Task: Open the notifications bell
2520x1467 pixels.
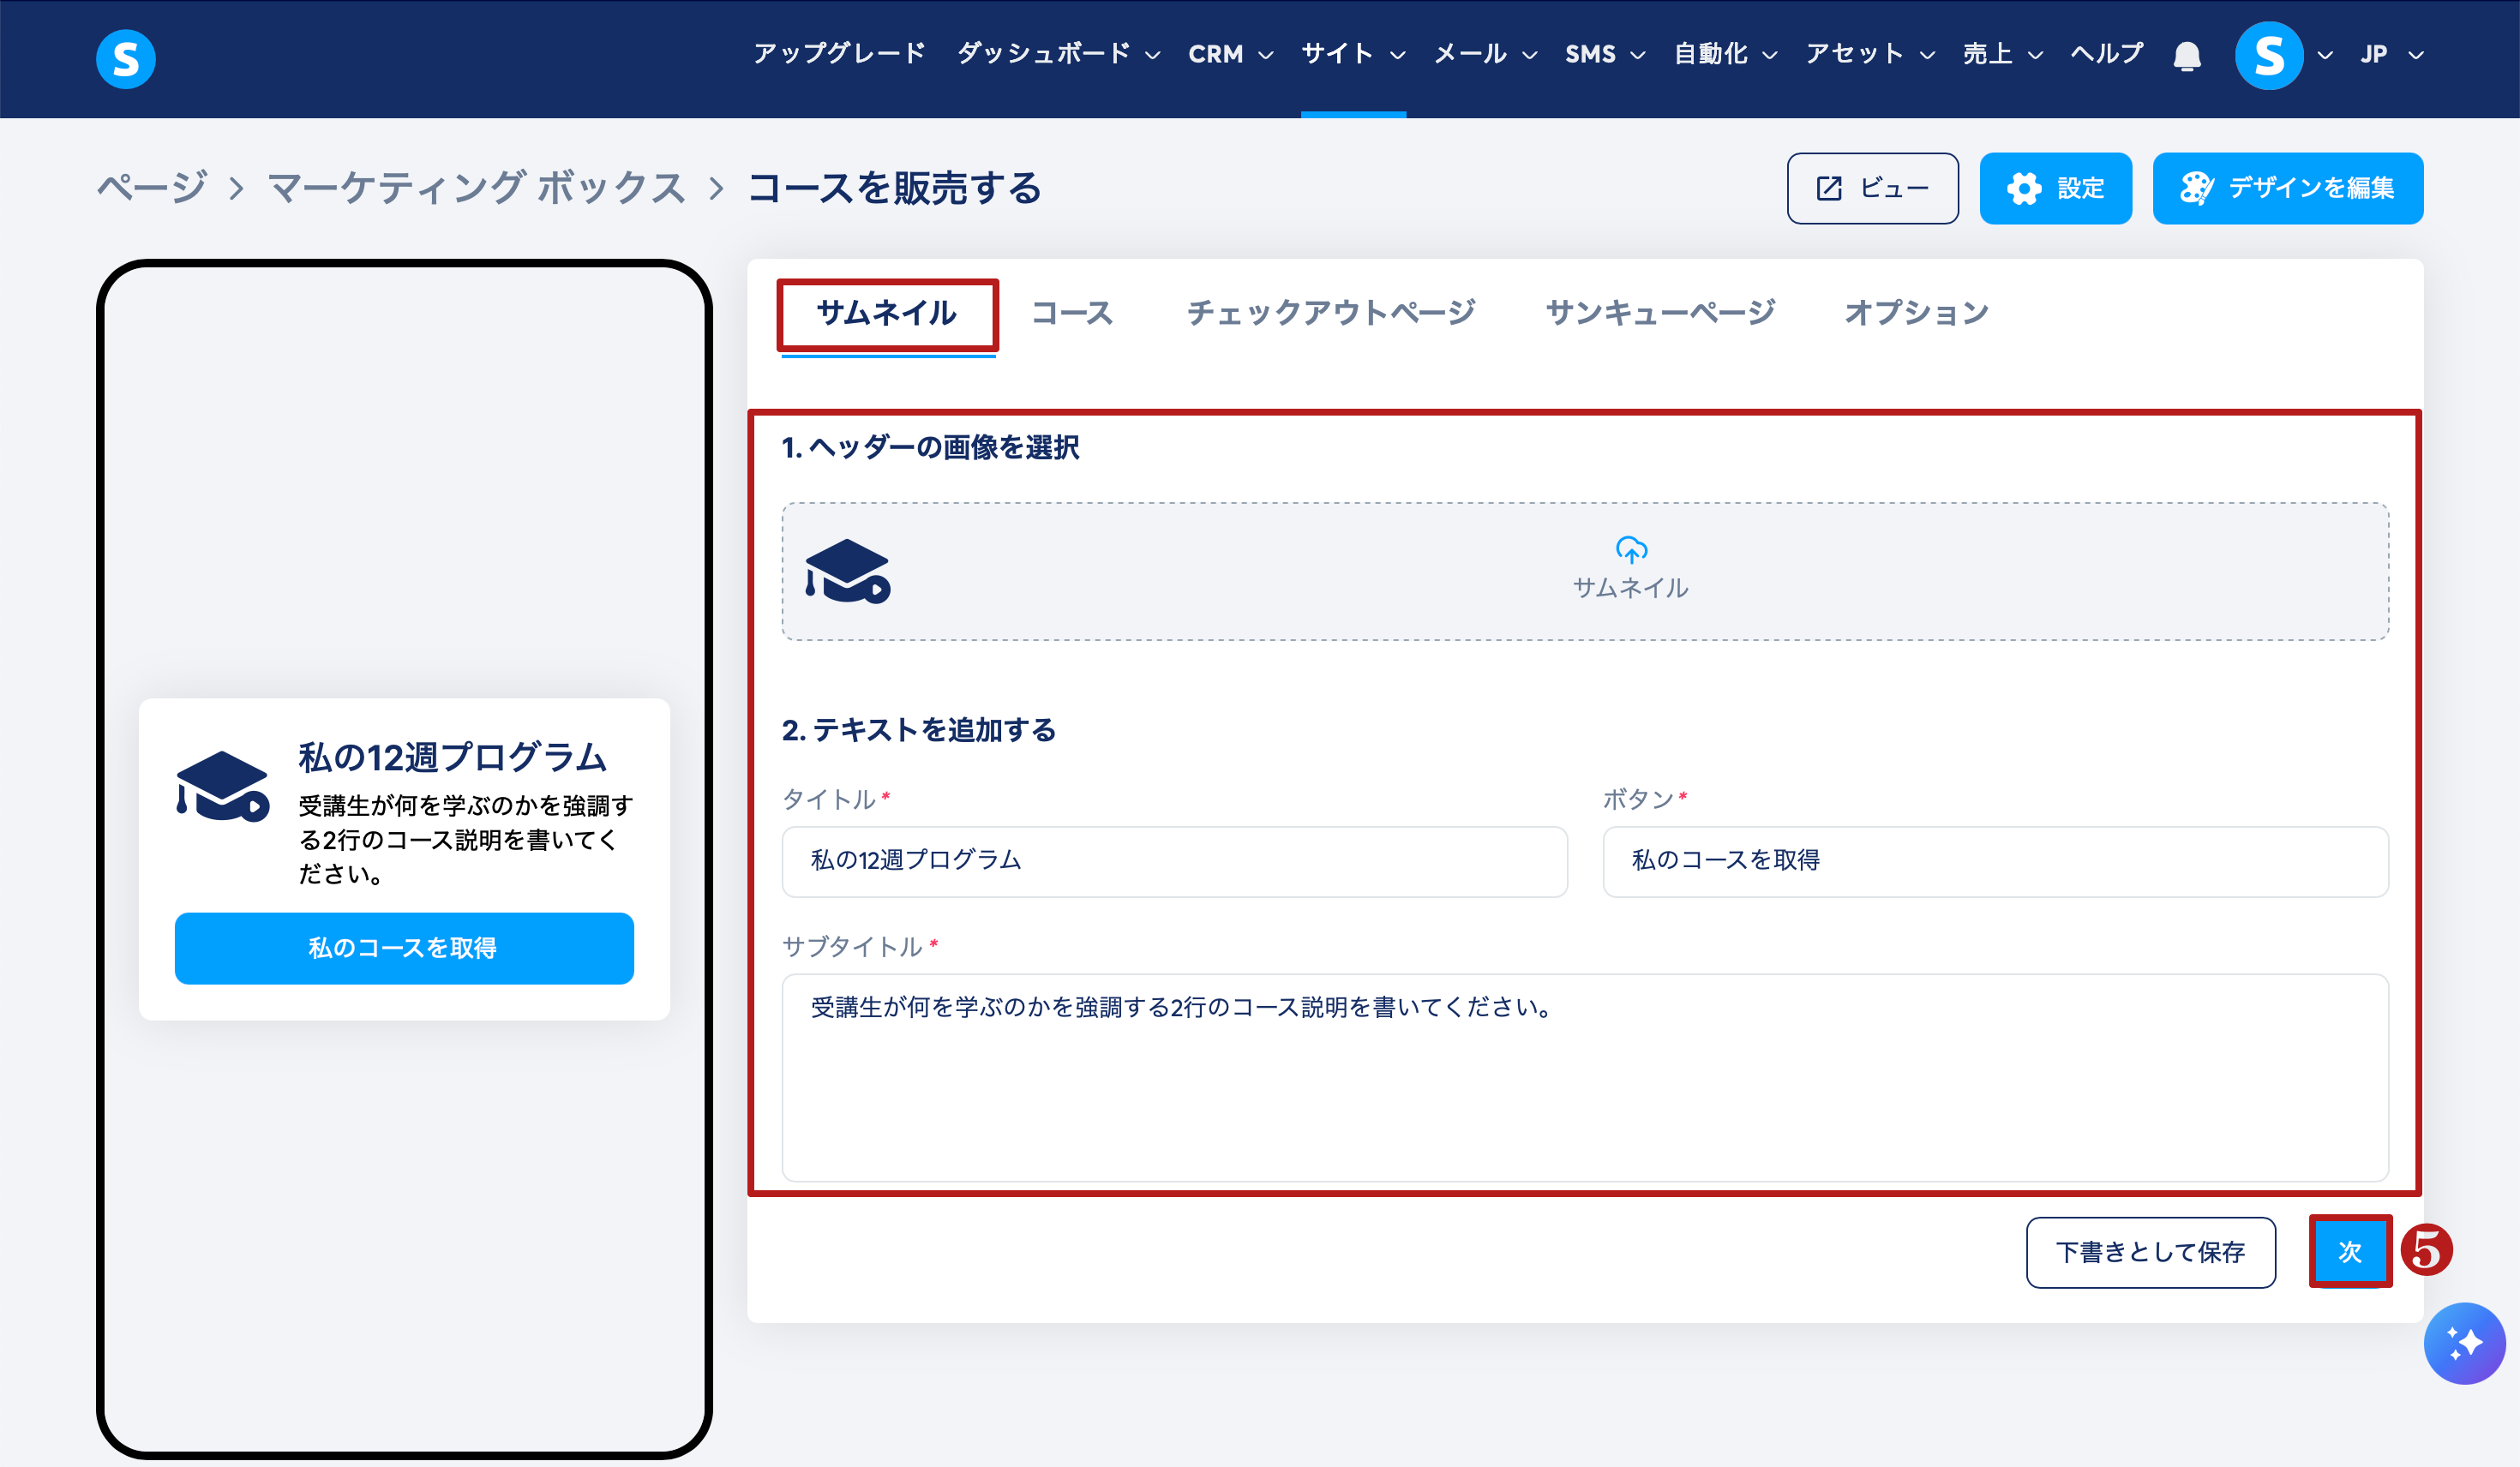Action: [x=2187, y=56]
